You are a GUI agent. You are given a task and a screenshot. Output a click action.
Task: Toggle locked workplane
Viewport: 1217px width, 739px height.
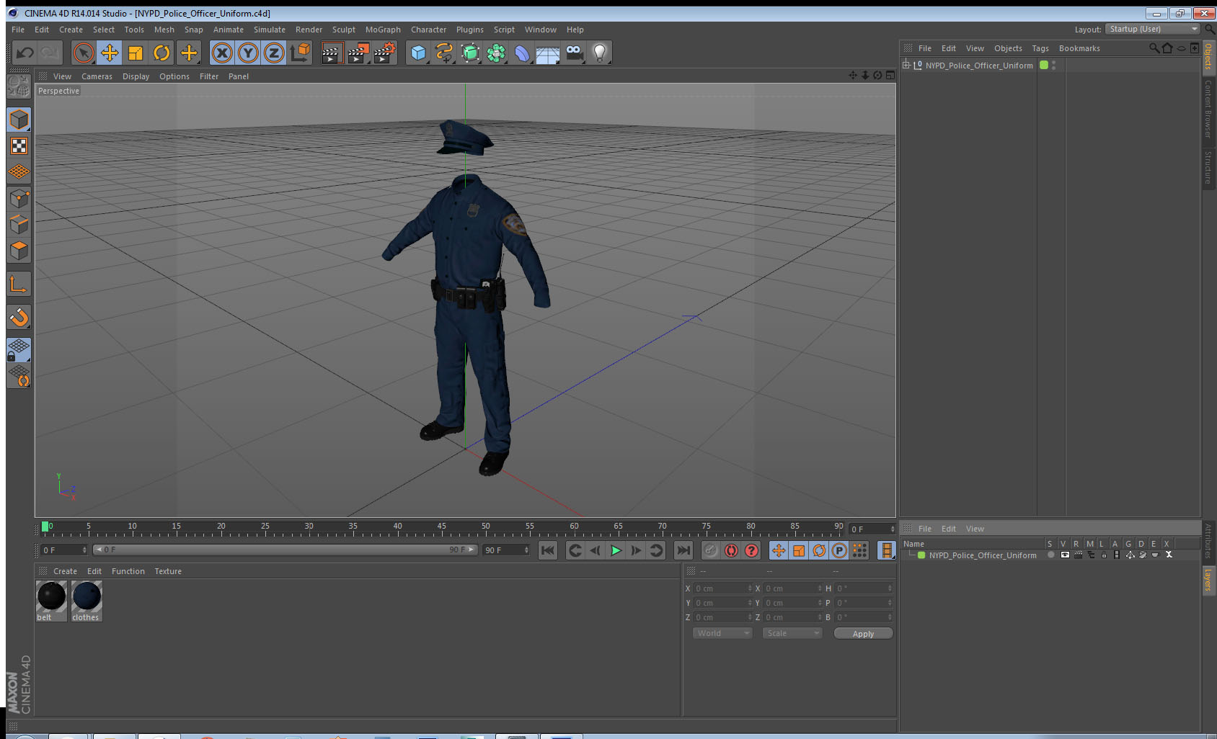[19, 350]
